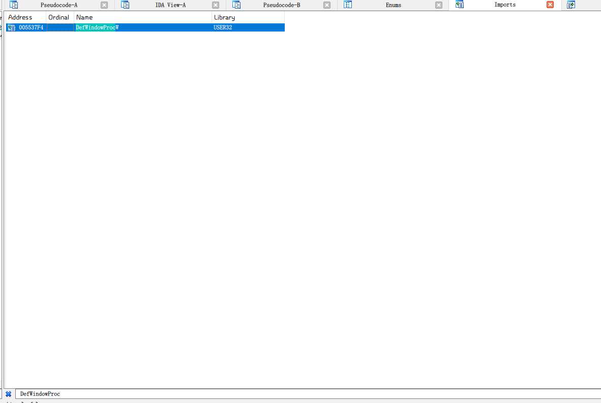
Task: Click the DefWindowProc search filter field
Action: point(309,394)
